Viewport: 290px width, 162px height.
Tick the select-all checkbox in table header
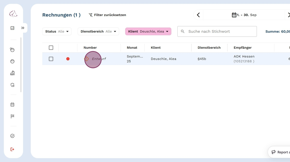point(51,48)
